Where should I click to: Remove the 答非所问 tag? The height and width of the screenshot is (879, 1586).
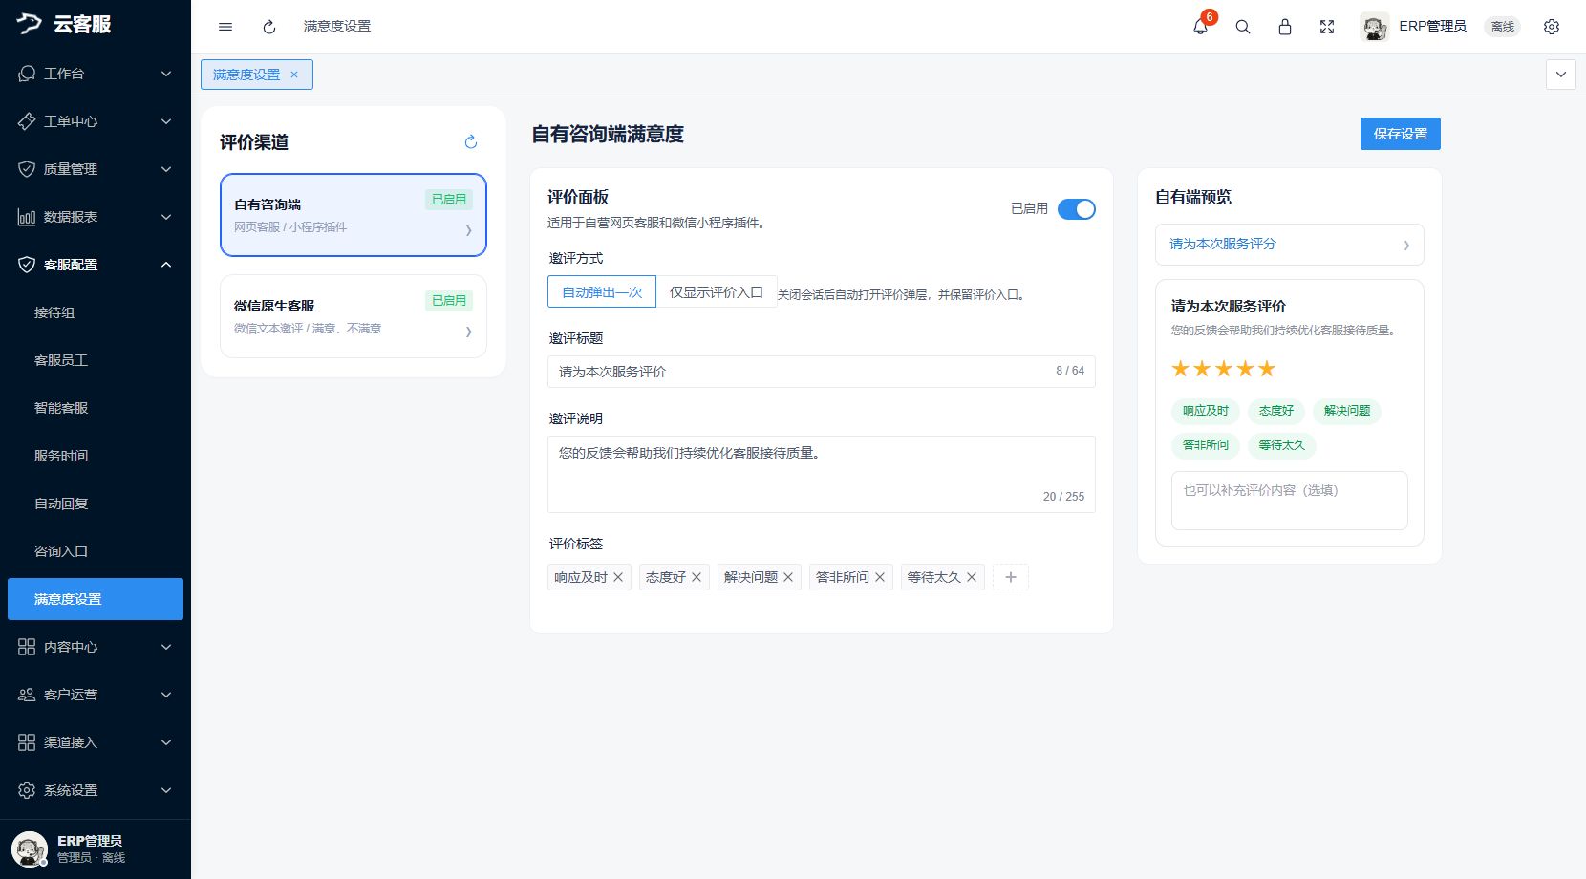click(x=880, y=577)
